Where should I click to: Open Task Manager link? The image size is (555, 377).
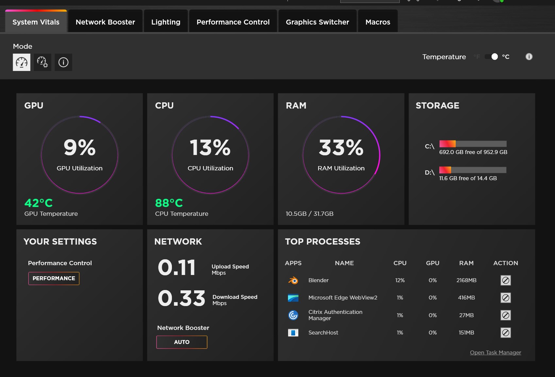(x=496, y=352)
